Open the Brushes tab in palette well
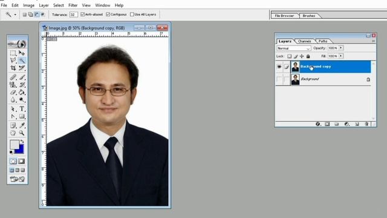The width and height of the screenshot is (387, 218). point(309,16)
